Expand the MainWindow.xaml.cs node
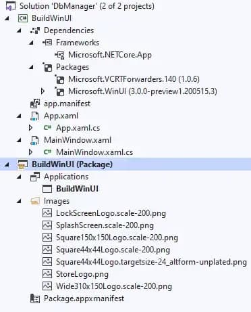The width and height of the screenshot is (251, 312). [x=30, y=152]
